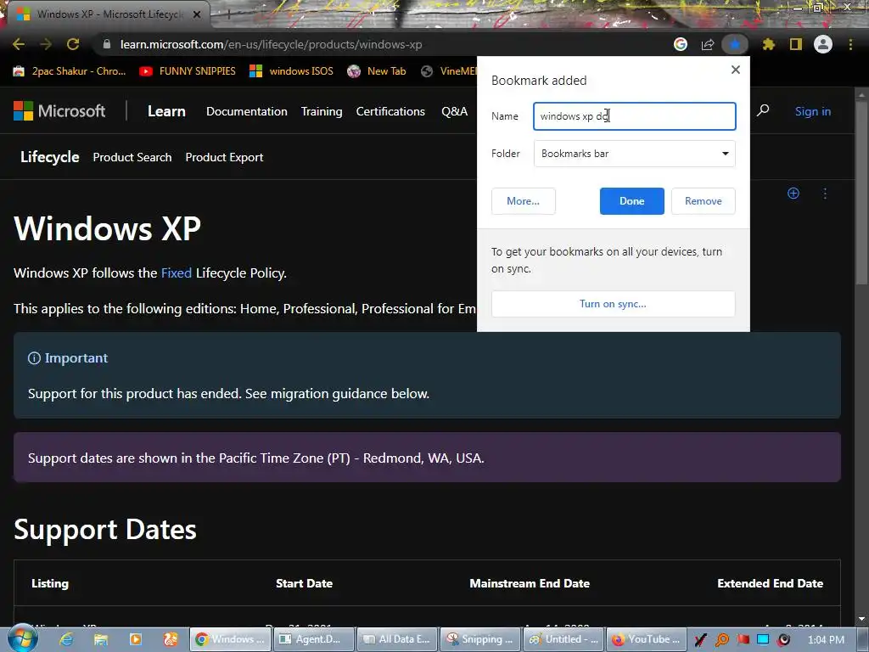The image size is (869, 652).
Task: Reload the page with the refresh icon
Action: coord(73,44)
